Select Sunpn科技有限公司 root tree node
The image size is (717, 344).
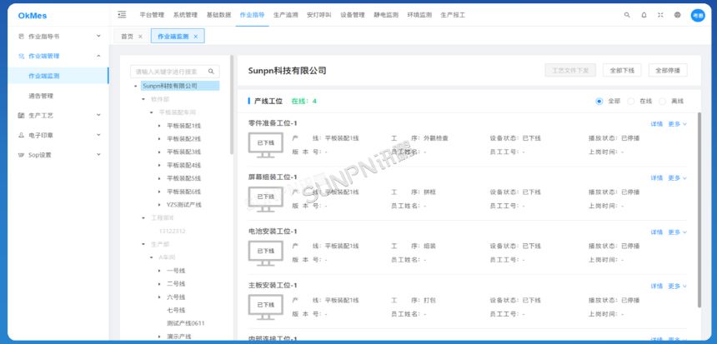(x=180, y=86)
